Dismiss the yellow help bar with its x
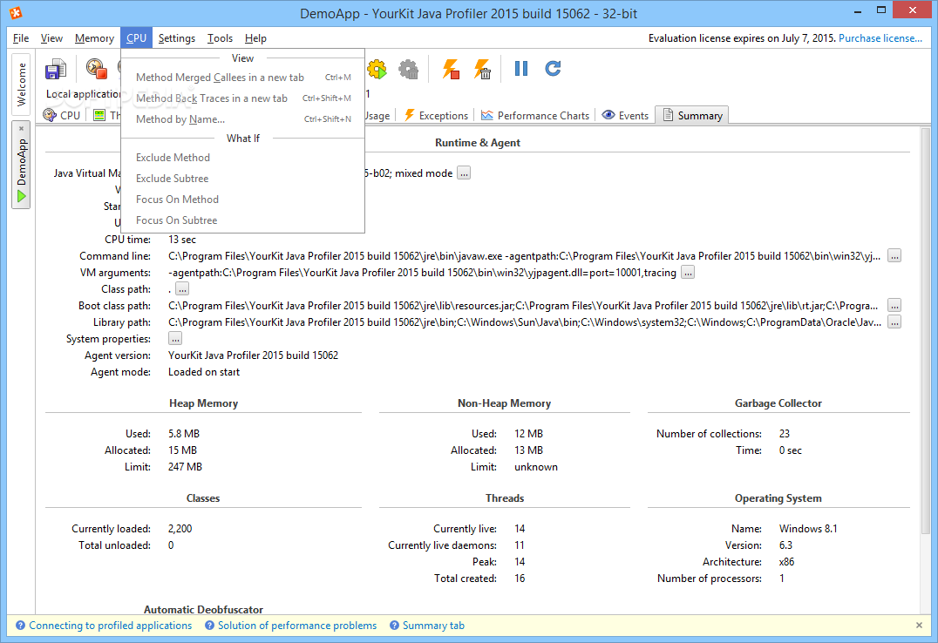Viewport: 938px width, 643px height. [x=919, y=625]
